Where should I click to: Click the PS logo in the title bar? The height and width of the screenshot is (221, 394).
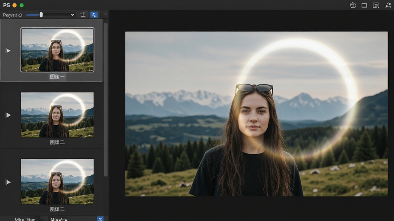[7, 5]
